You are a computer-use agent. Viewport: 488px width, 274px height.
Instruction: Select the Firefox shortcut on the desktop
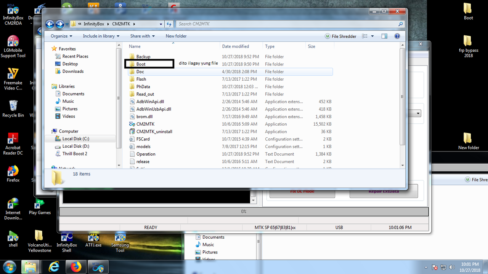13,174
